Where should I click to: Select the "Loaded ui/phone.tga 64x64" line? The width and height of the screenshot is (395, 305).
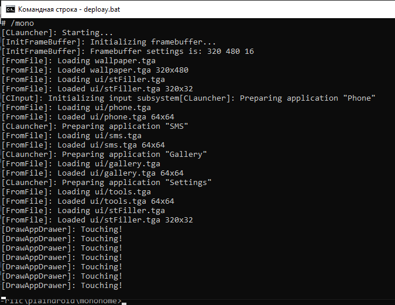click(x=88, y=117)
